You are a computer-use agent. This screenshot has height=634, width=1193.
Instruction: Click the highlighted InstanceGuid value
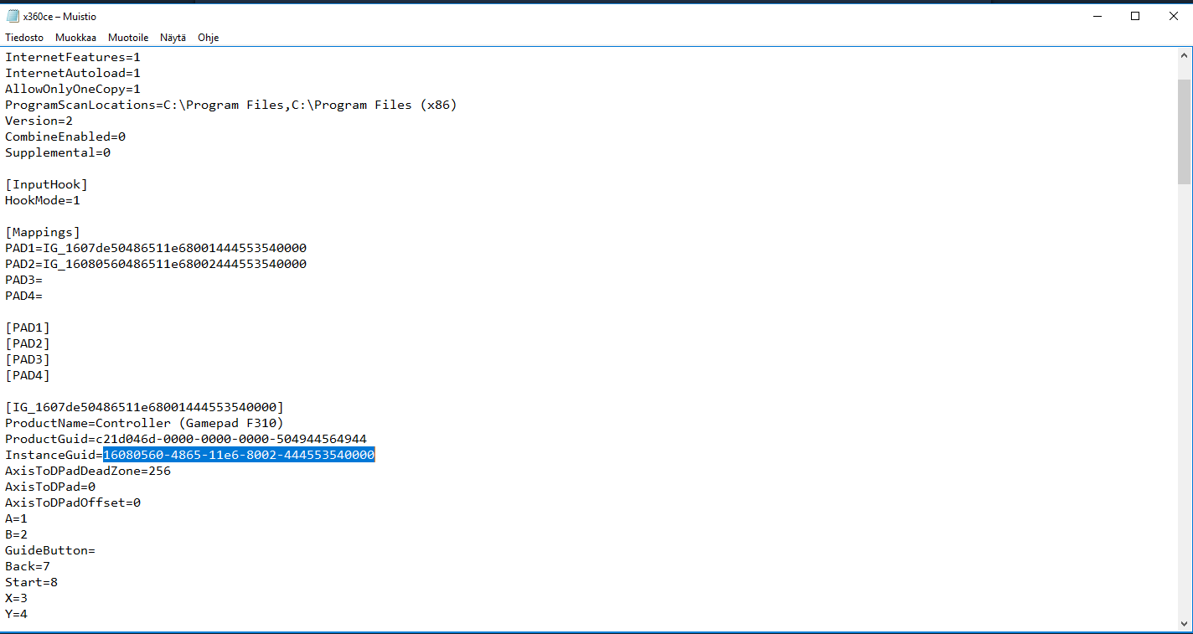tap(239, 455)
